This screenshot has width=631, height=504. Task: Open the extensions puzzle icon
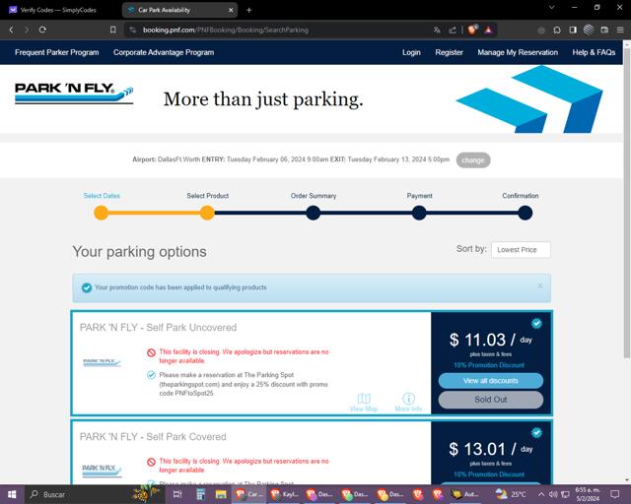[x=557, y=30]
